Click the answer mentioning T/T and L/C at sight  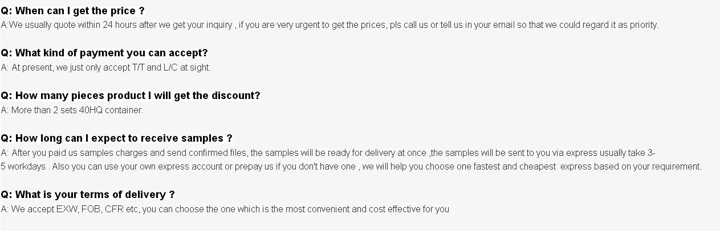click(x=106, y=67)
